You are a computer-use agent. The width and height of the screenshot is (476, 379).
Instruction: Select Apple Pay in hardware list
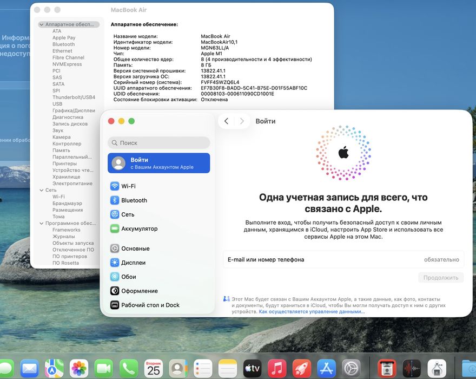[x=64, y=38]
